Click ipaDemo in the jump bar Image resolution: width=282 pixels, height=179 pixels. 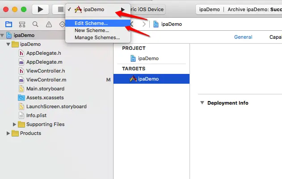(x=172, y=24)
